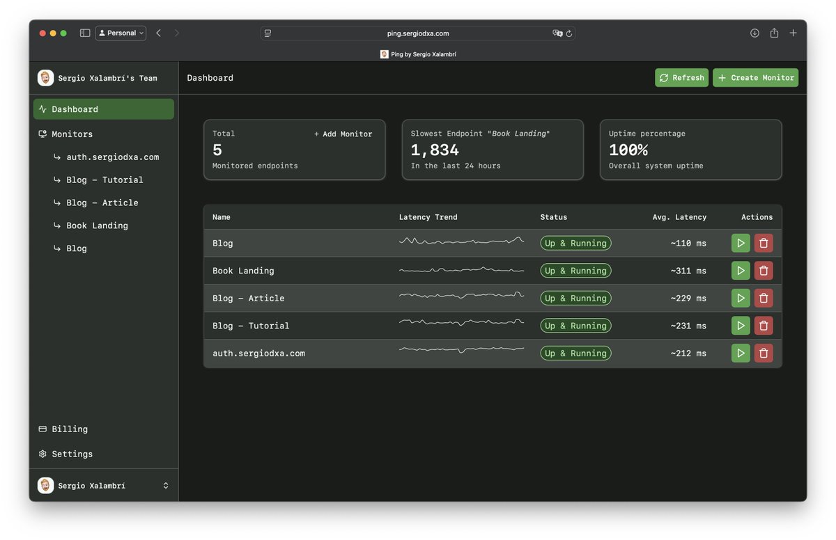836x540 pixels.
Task: Click the ~110 ms latency value
Action: [688, 244]
